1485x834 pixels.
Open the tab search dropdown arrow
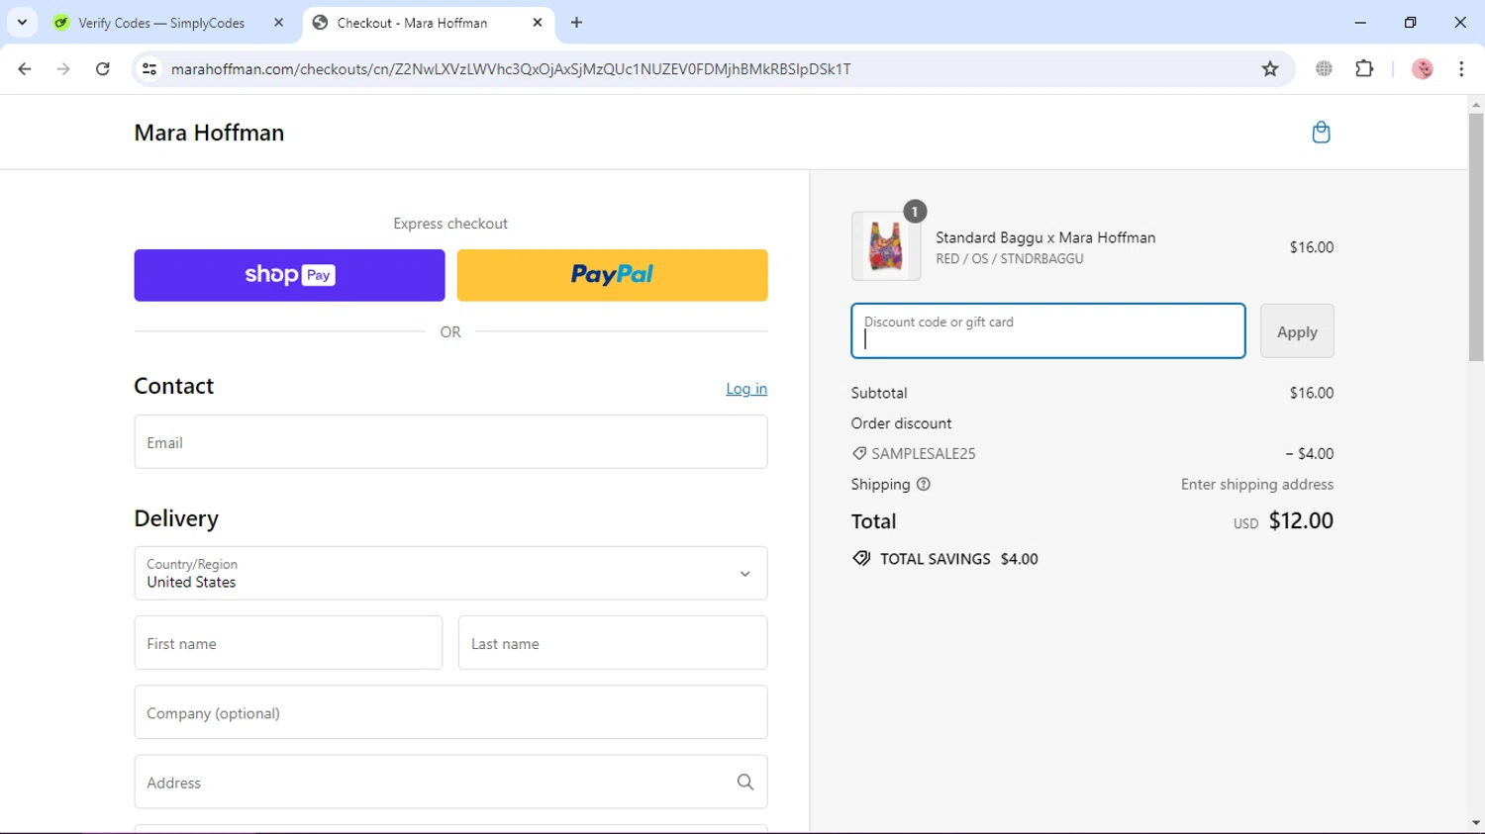[22, 23]
